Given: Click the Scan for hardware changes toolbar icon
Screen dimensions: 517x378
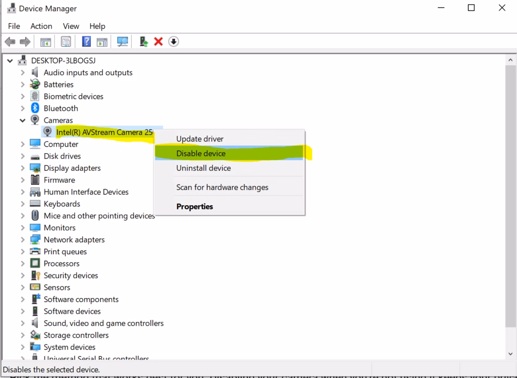Looking at the screenshot, I should coord(122,41).
